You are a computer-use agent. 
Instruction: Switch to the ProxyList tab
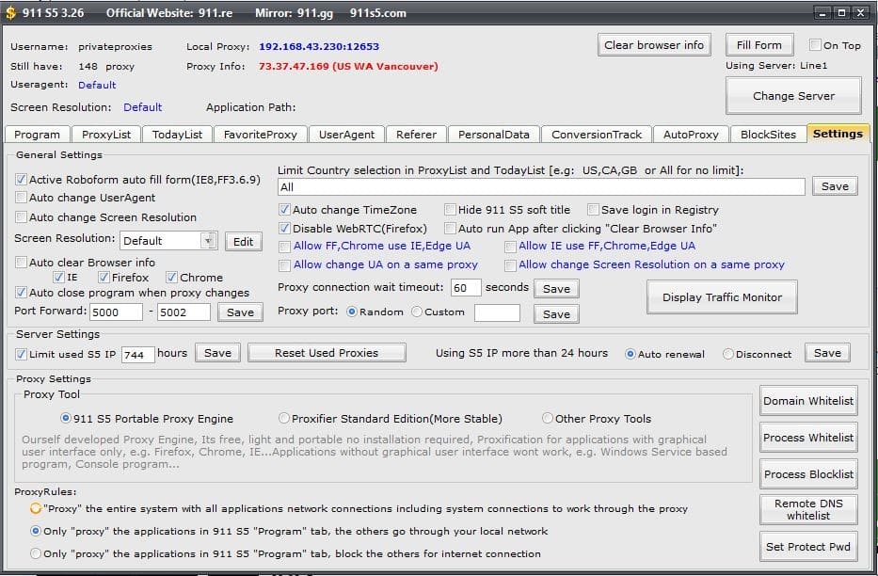(x=106, y=135)
